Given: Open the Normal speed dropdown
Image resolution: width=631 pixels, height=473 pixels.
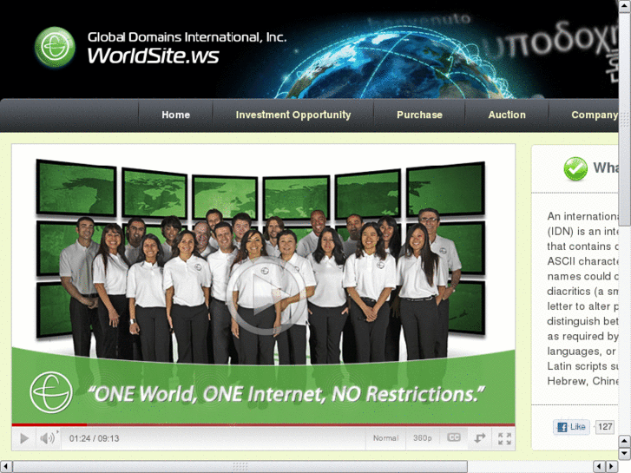Looking at the screenshot, I should coord(385,438).
